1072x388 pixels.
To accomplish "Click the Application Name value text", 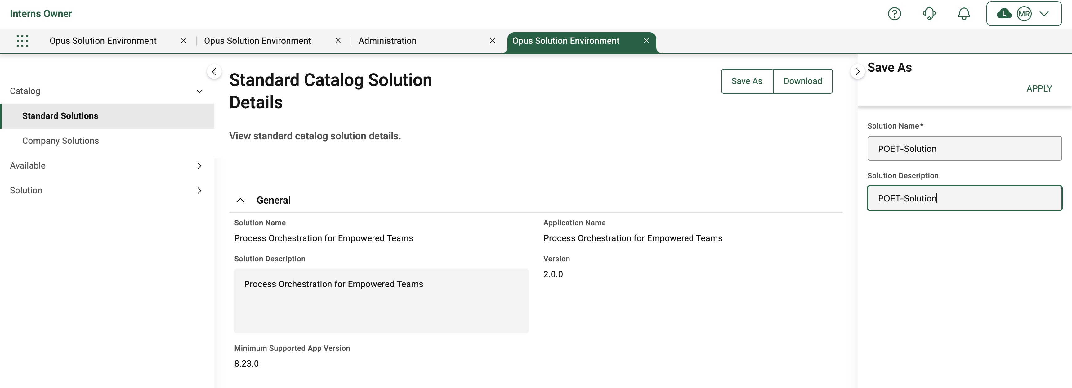I will tap(632, 238).
